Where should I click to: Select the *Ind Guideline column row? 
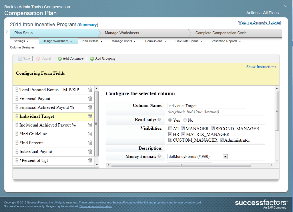54,134
